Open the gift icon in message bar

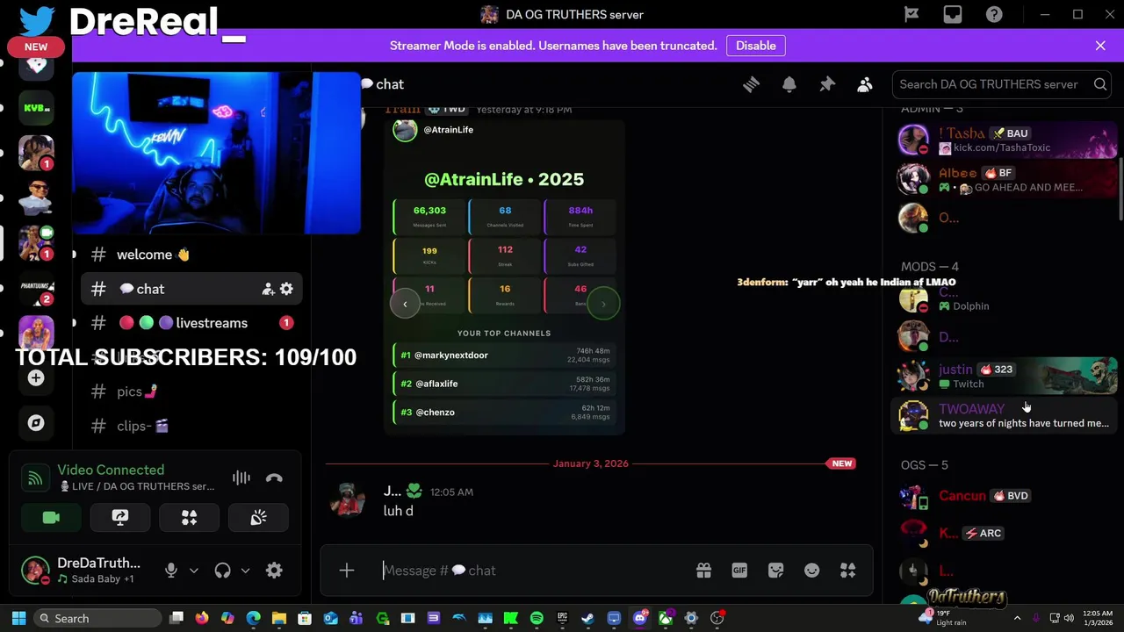(x=703, y=571)
